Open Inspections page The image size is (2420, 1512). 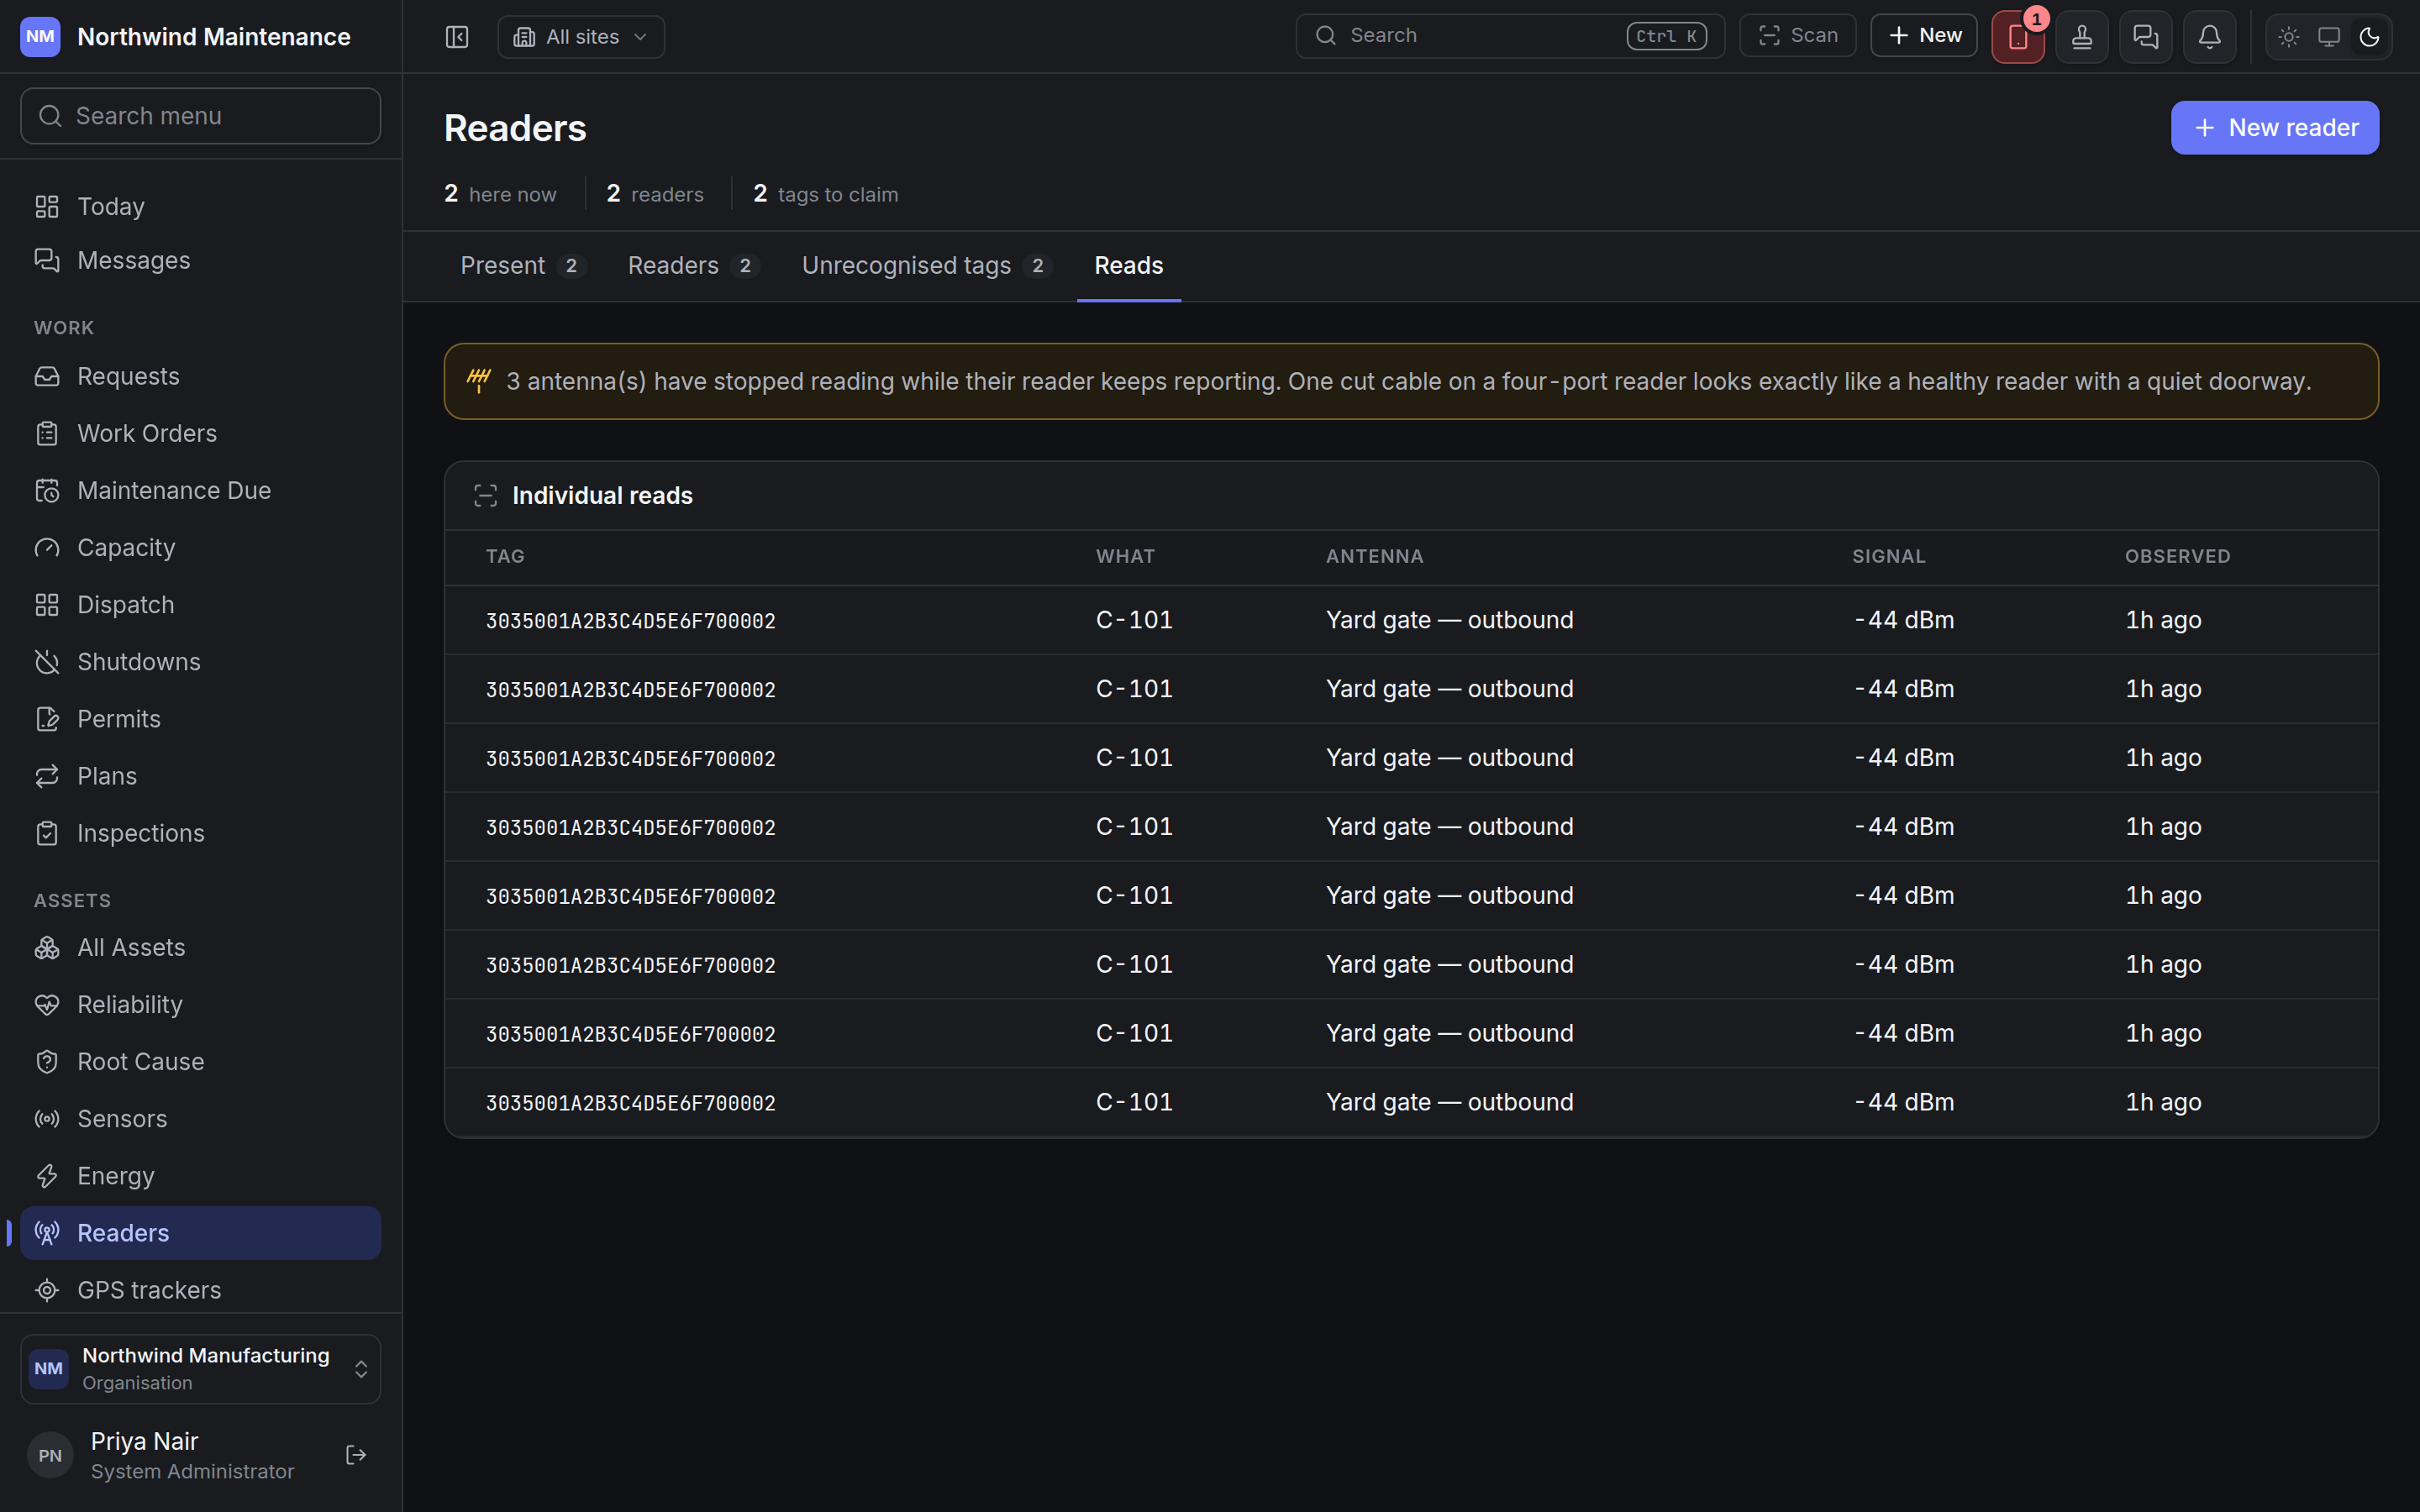click(x=201, y=833)
